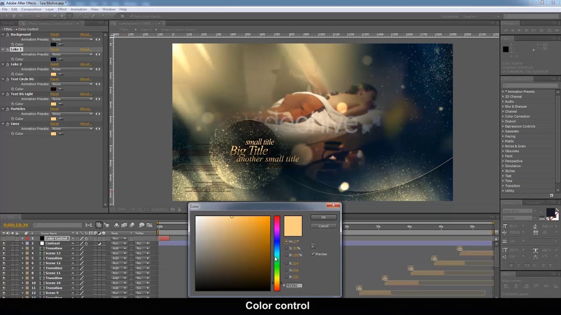
Task: Click Reset for Lines effect
Action: pyautogui.click(x=54, y=124)
